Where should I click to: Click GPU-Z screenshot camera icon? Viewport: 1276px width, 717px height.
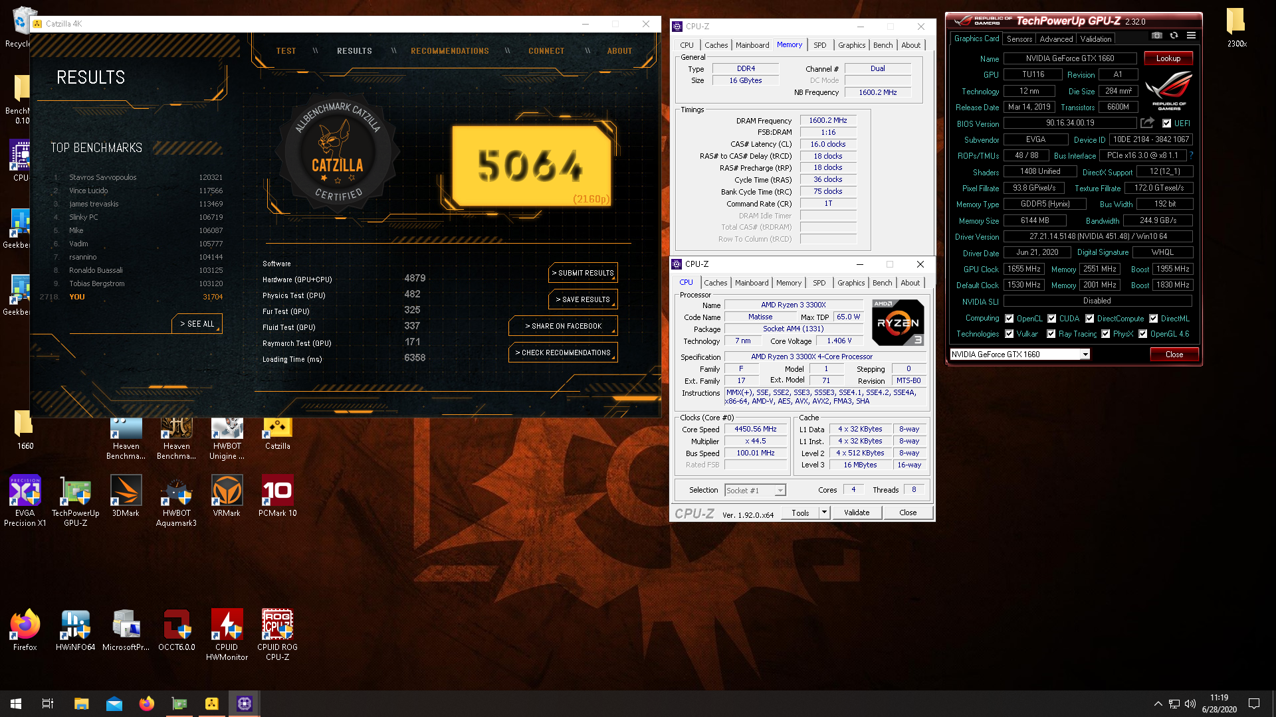[x=1157, y=36]
